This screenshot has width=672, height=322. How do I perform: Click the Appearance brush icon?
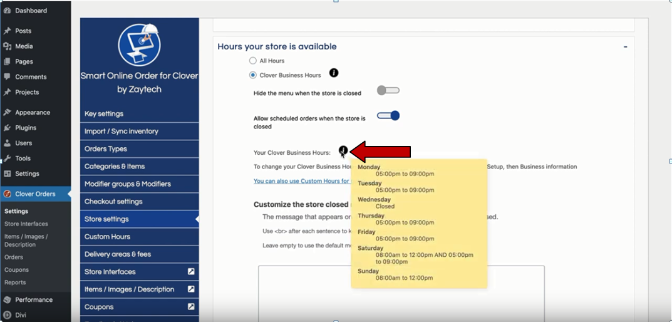7,112
